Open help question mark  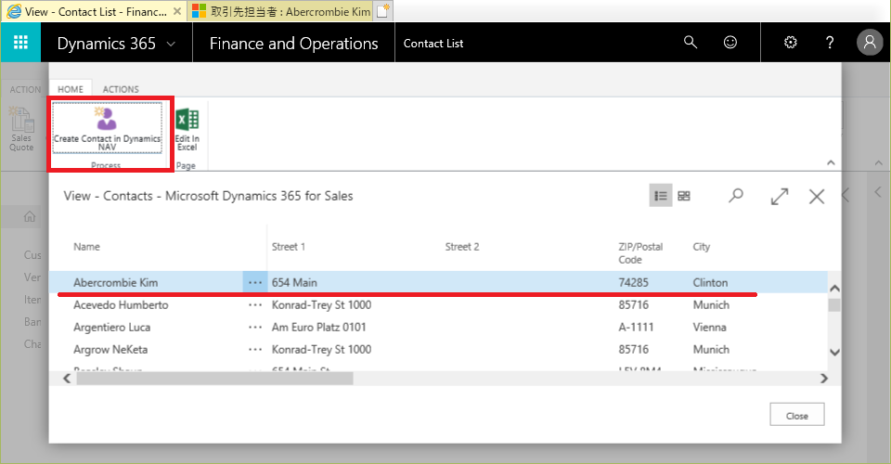click(x=830, y=42)
